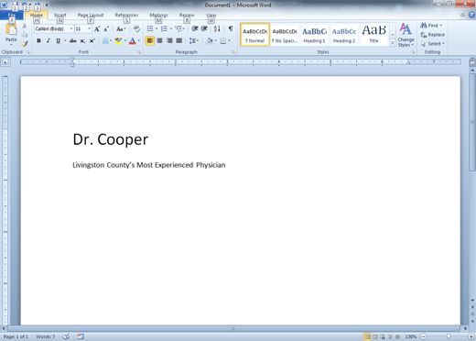Open the font size dropdown
476x341 pixels.
coord(89,28)
